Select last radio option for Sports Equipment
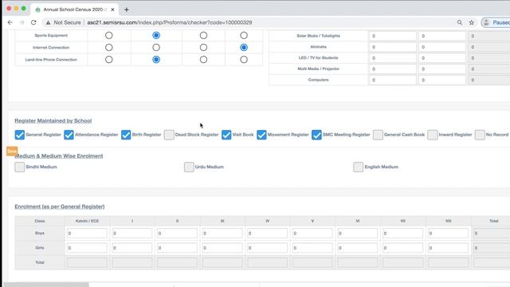The width and height of the screenshot is (510, 287). [x=244, y=35]
